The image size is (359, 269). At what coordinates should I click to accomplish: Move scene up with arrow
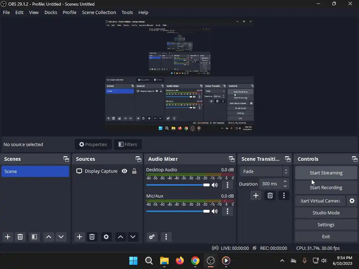coord(48,237)
